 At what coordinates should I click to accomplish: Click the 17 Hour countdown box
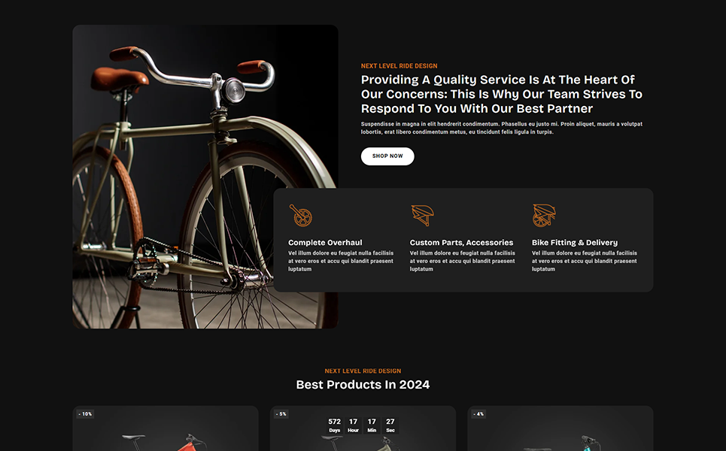click(x=354, y=425)
